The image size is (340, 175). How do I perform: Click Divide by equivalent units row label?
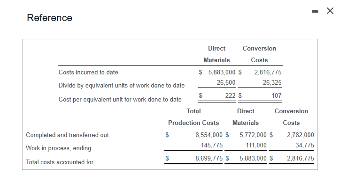pyautogui.click(x=122, y=85)
